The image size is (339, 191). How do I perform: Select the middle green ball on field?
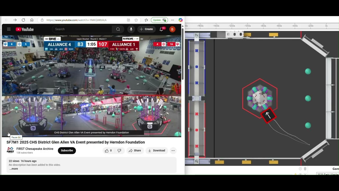coord(308,98)
